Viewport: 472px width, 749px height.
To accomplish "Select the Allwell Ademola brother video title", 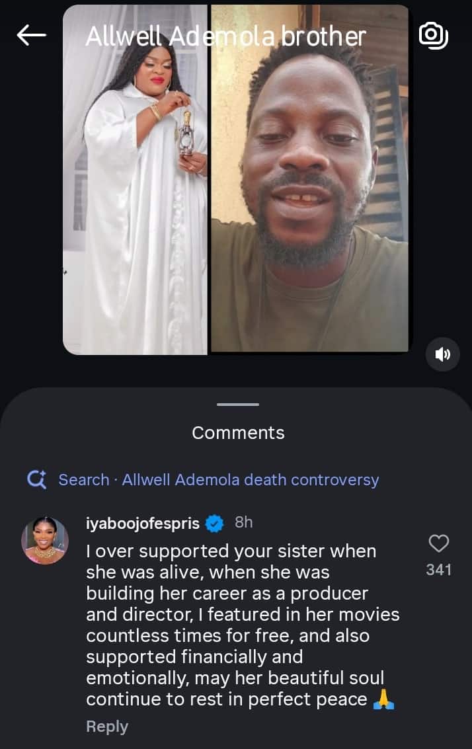I will pyautogui.click(x=225, y=36).
